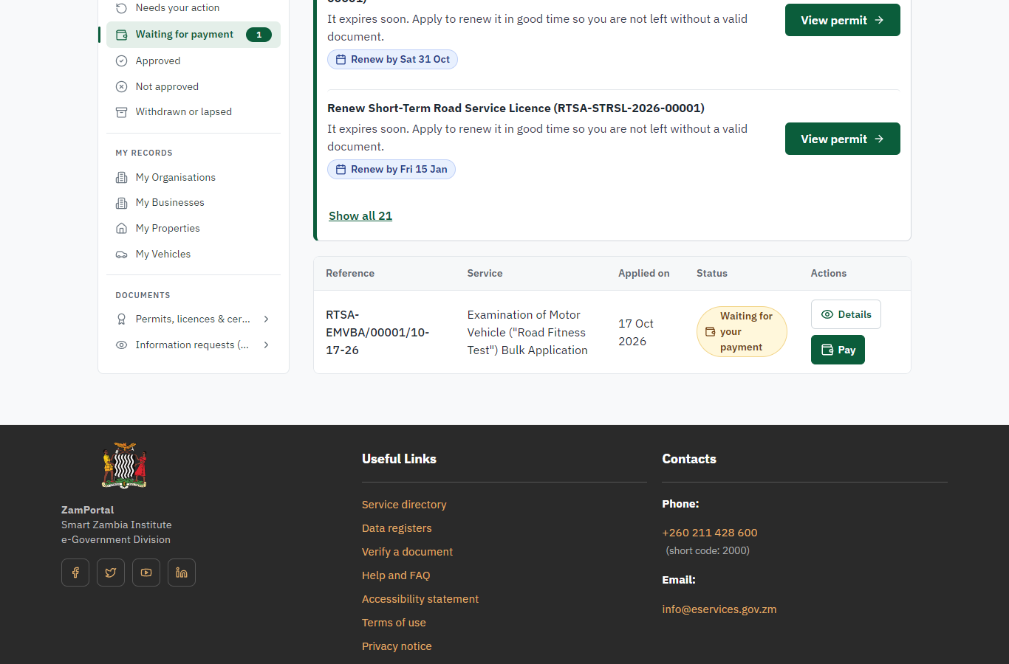Click the My Businesses building icon
Image resolution: width=1009 pixels, height=664 pixels.
coord(122,203)
